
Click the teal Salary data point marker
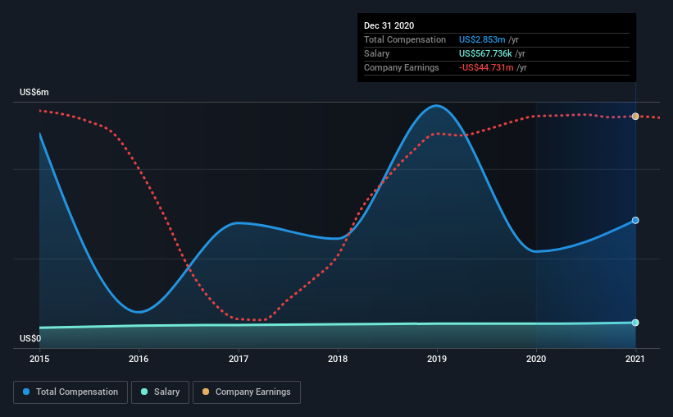(x=635, y=323)
